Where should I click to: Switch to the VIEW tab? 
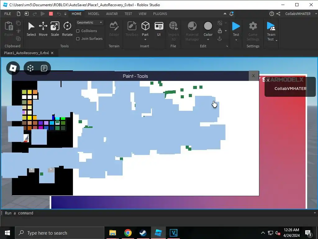point(142,14)
